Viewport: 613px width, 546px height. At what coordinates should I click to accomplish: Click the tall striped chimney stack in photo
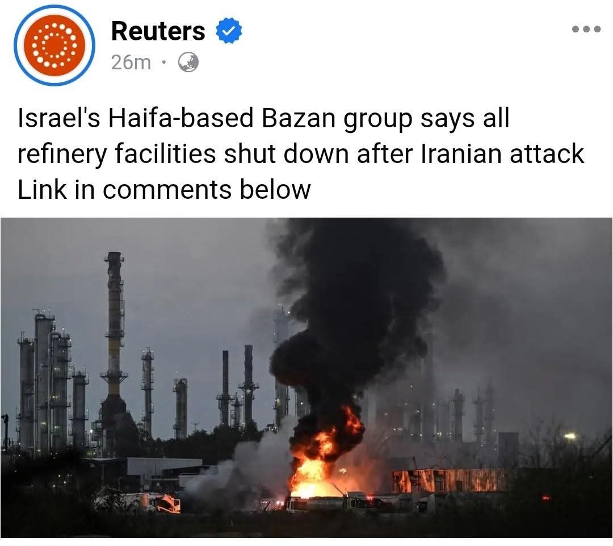114,333
